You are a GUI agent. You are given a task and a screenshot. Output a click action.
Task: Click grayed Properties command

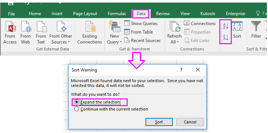click(x=197, y=32)
